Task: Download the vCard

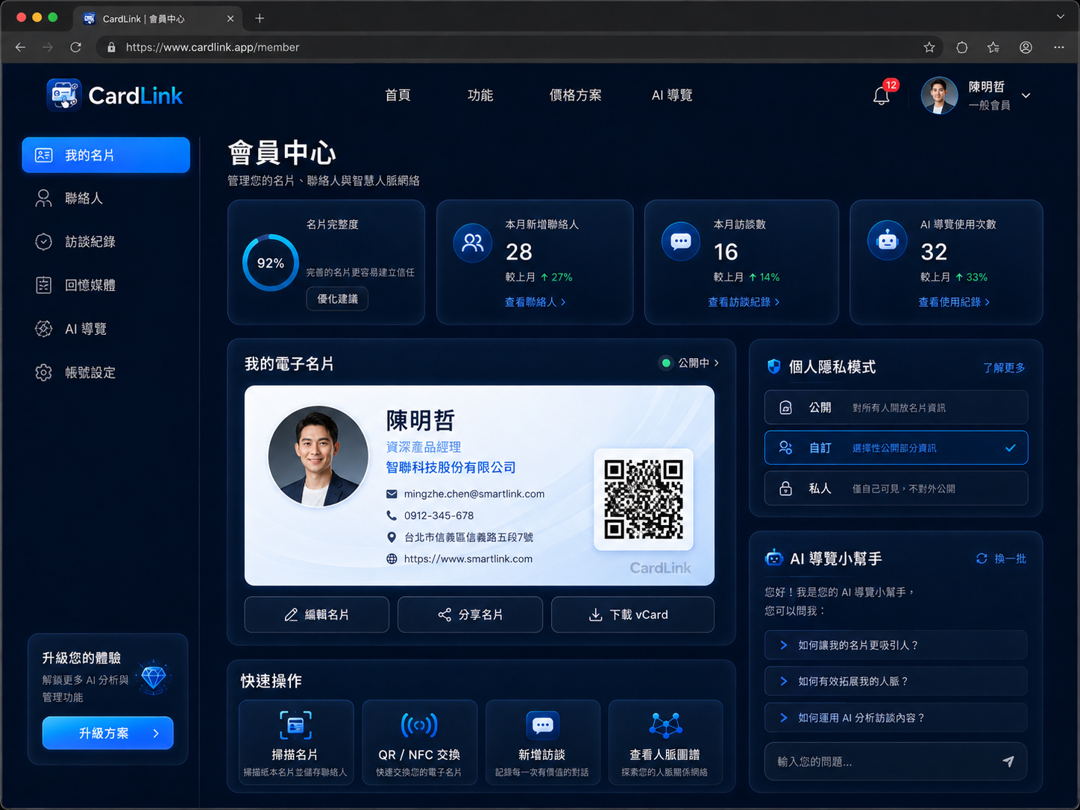Action: (x=632, y=615)
